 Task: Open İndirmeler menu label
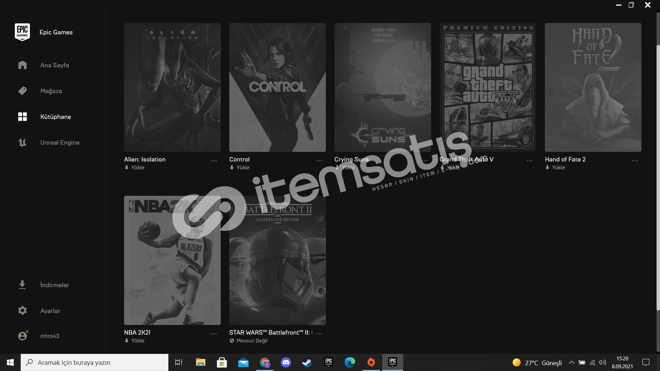(54, 285)
